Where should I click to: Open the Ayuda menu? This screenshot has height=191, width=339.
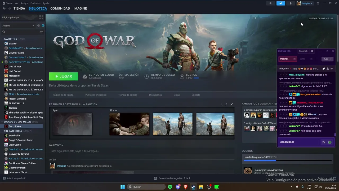[x=46, y=3]
